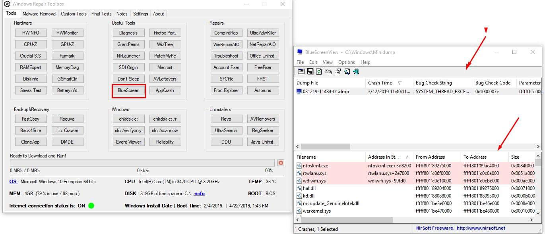Click the file icon next to mcupdate_GenuineIntel.dll
The image size is (545, 234).
tap(299, 203)
